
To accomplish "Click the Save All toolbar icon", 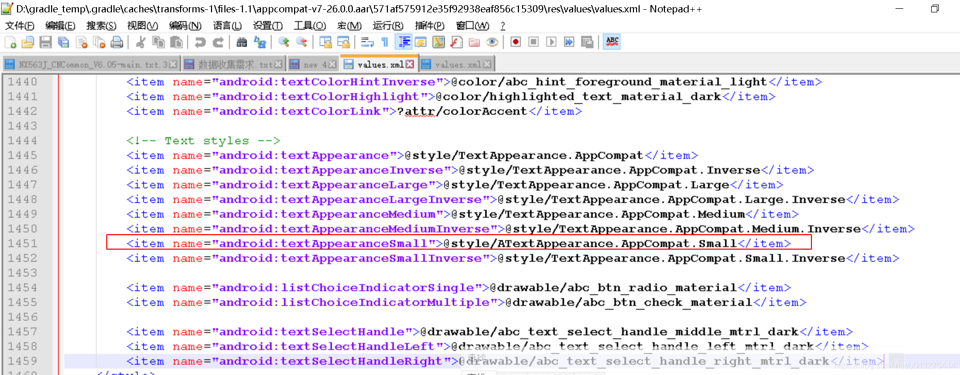I will pyautogui.click(x=63, y=42).
